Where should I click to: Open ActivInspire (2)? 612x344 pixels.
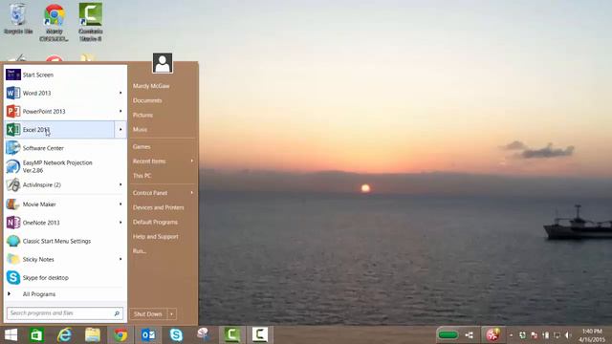coord(59,184)
